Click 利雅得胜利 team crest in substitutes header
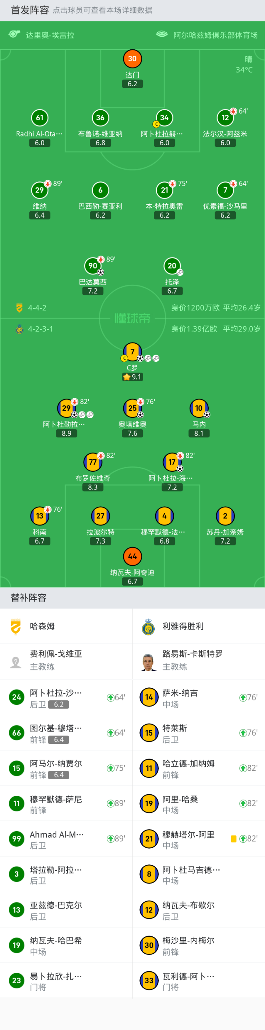265x1030 pixels. click(x=148, y=626)
